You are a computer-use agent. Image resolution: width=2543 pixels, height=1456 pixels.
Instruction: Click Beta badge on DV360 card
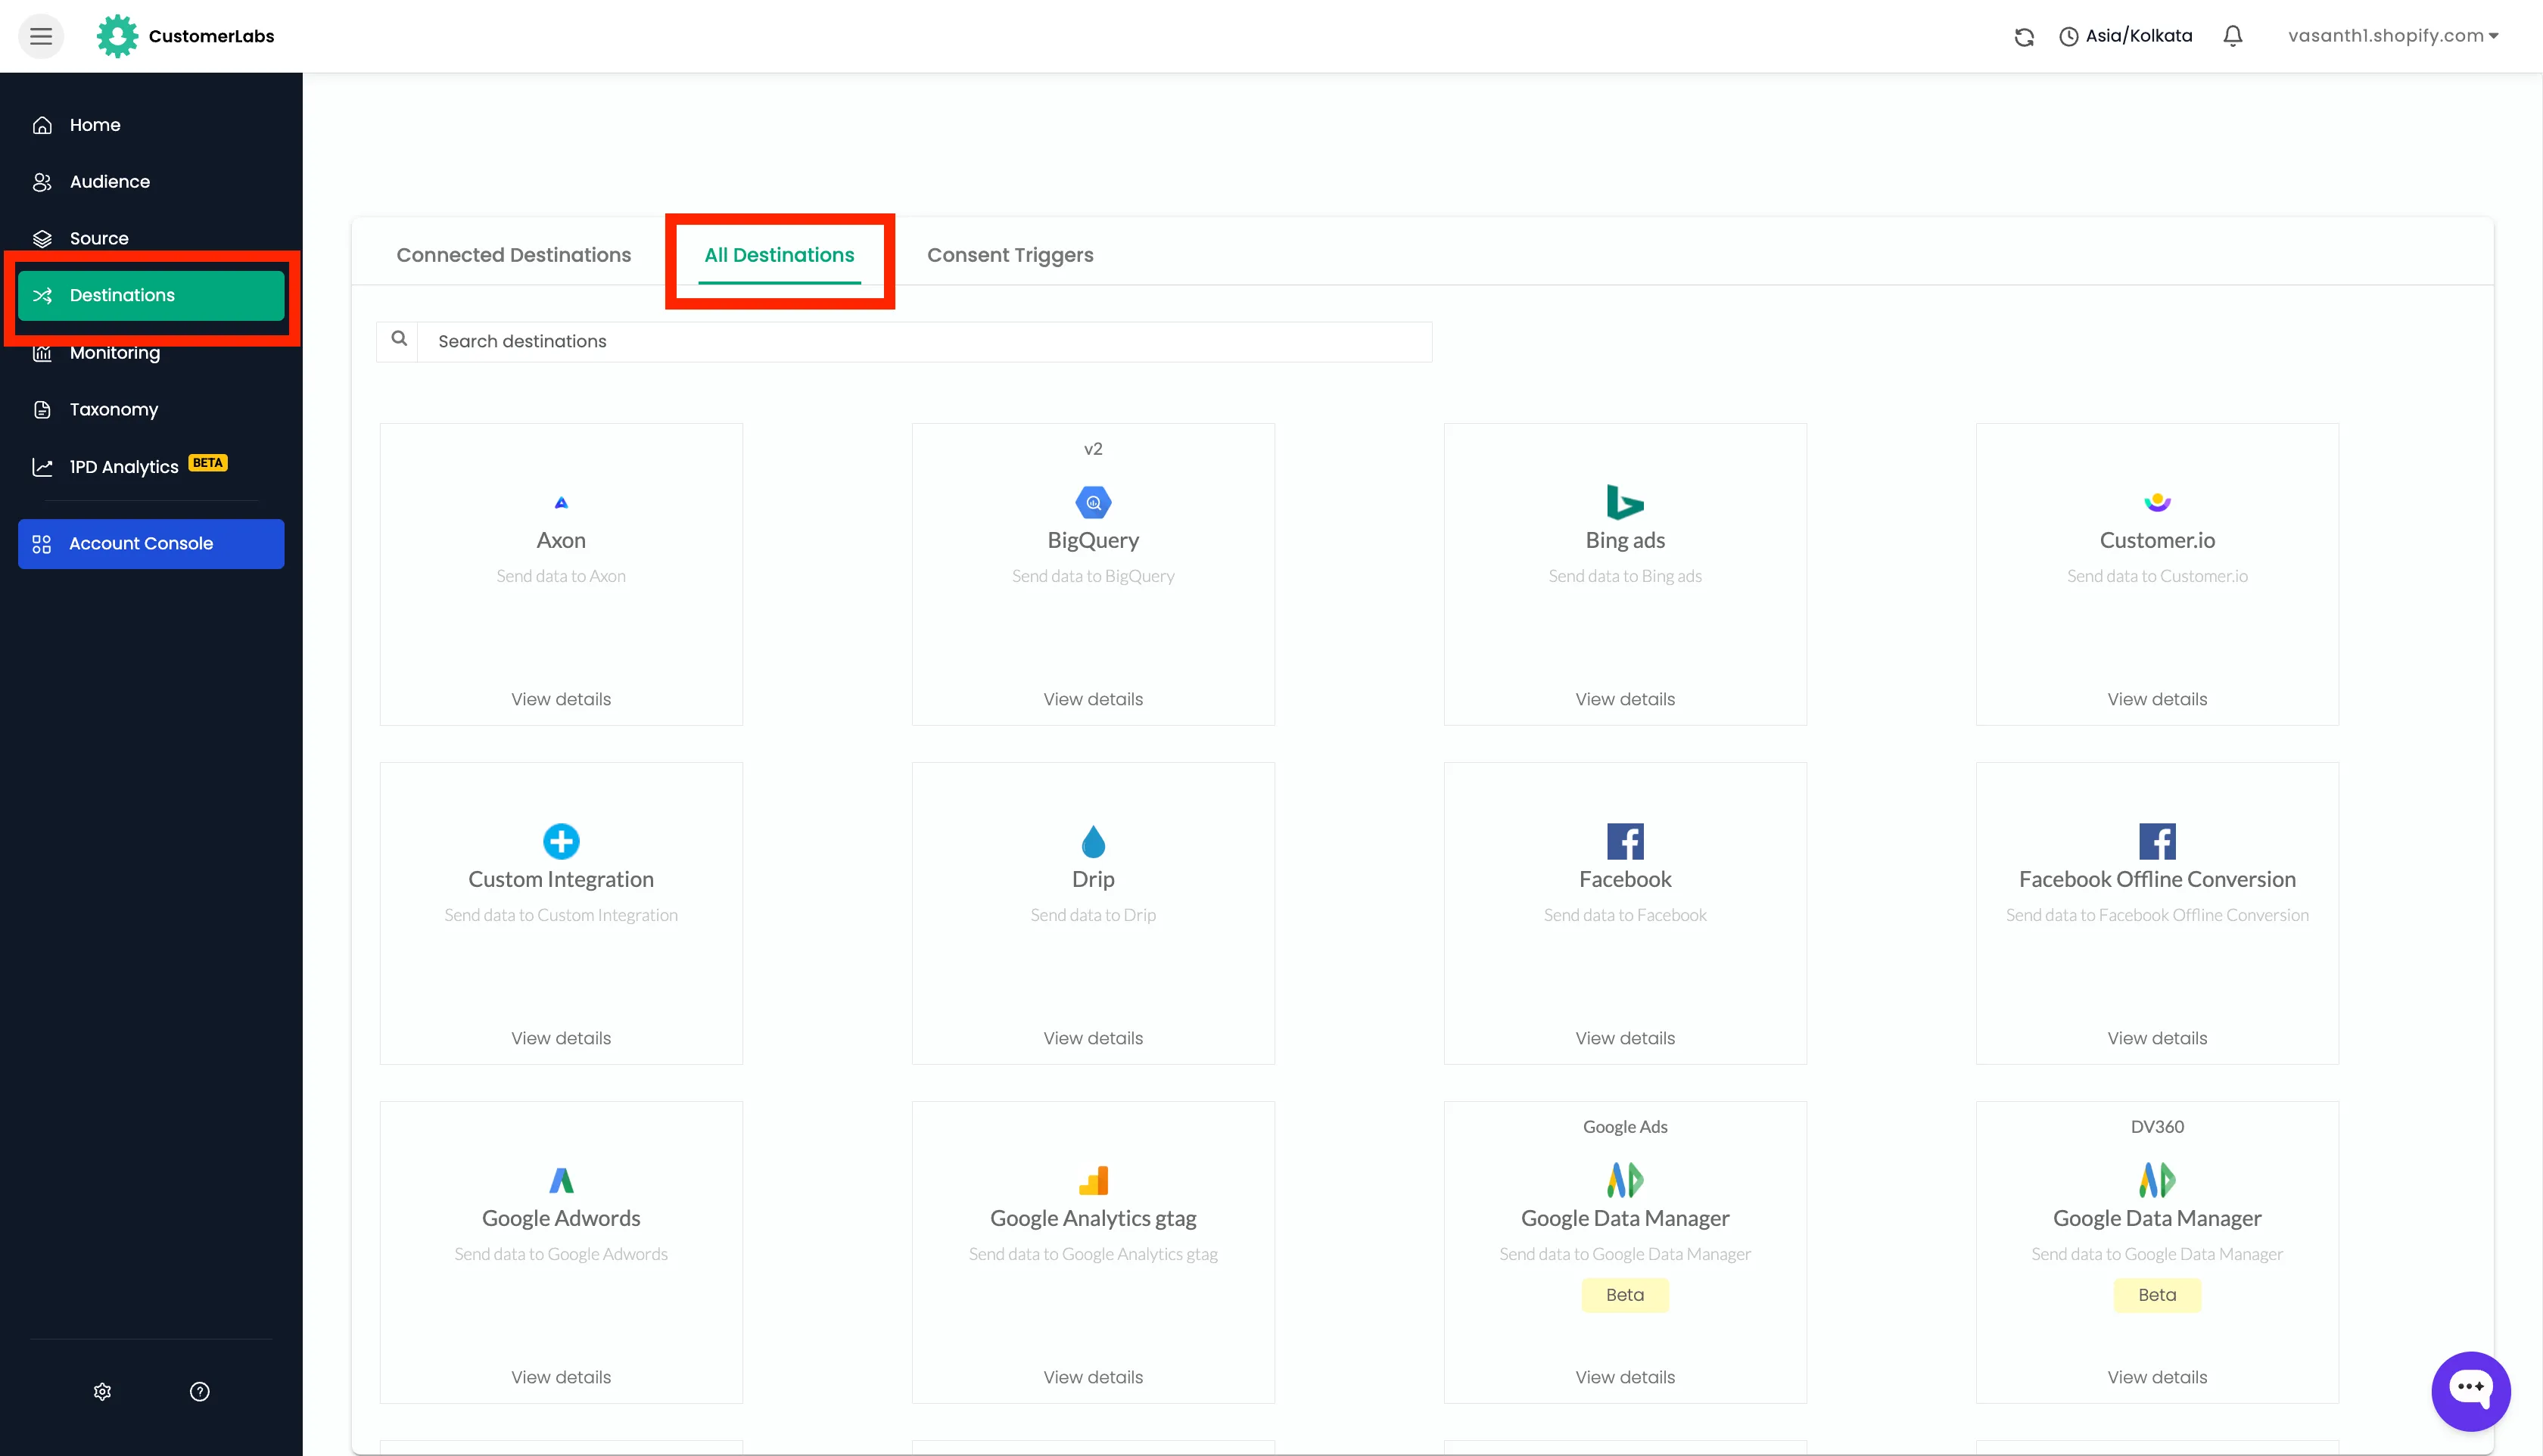(2157, 1295)
